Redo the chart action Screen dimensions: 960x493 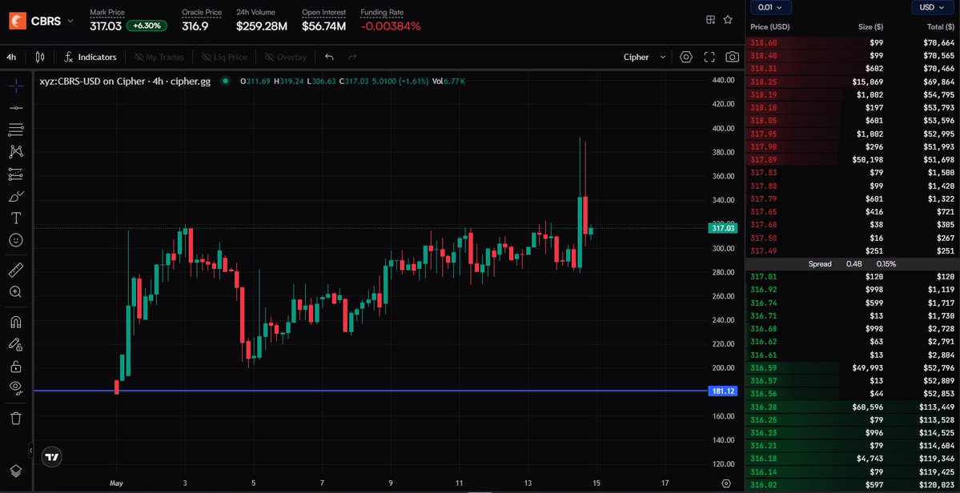tap(352, 57)
